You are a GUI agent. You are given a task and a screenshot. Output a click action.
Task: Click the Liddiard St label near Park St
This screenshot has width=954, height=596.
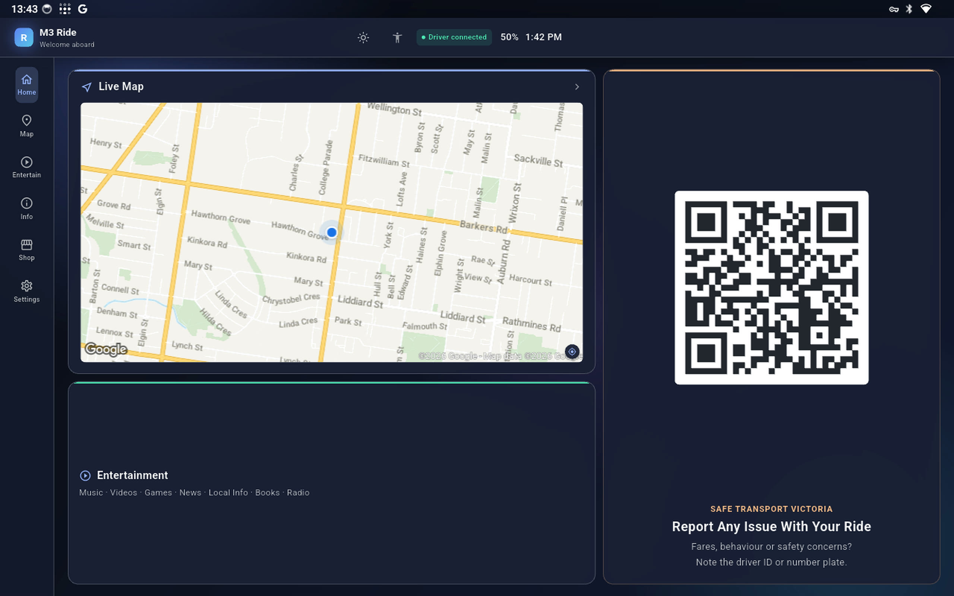click(x=360, y=302)
